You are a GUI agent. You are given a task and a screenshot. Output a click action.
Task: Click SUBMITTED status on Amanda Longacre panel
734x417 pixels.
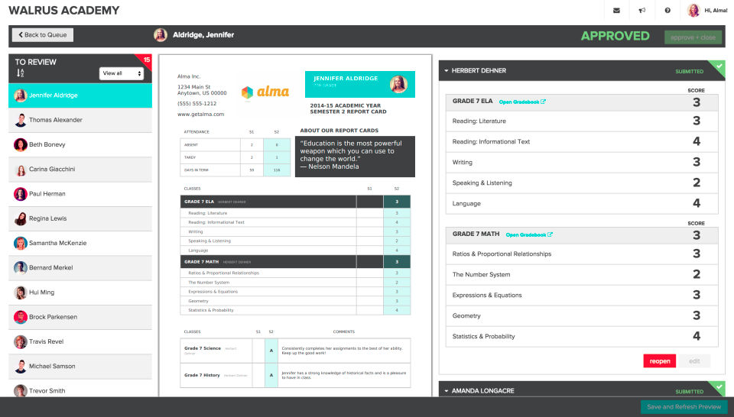[689, 391]
